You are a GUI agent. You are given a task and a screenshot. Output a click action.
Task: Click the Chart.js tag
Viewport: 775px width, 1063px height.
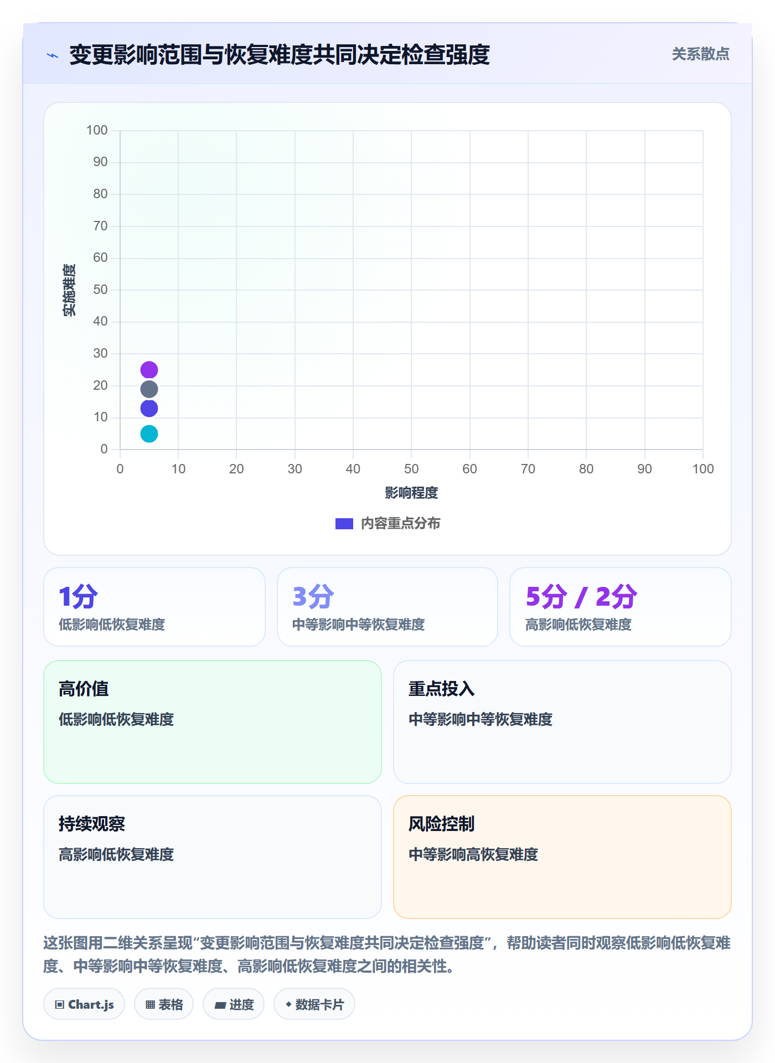84,1004
